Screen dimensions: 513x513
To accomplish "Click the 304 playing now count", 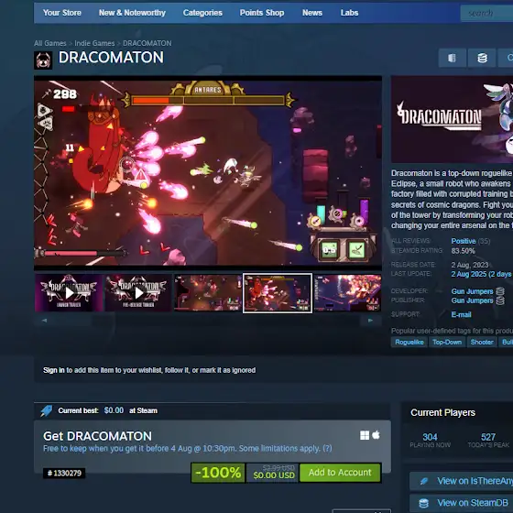I will pos(430,437).
